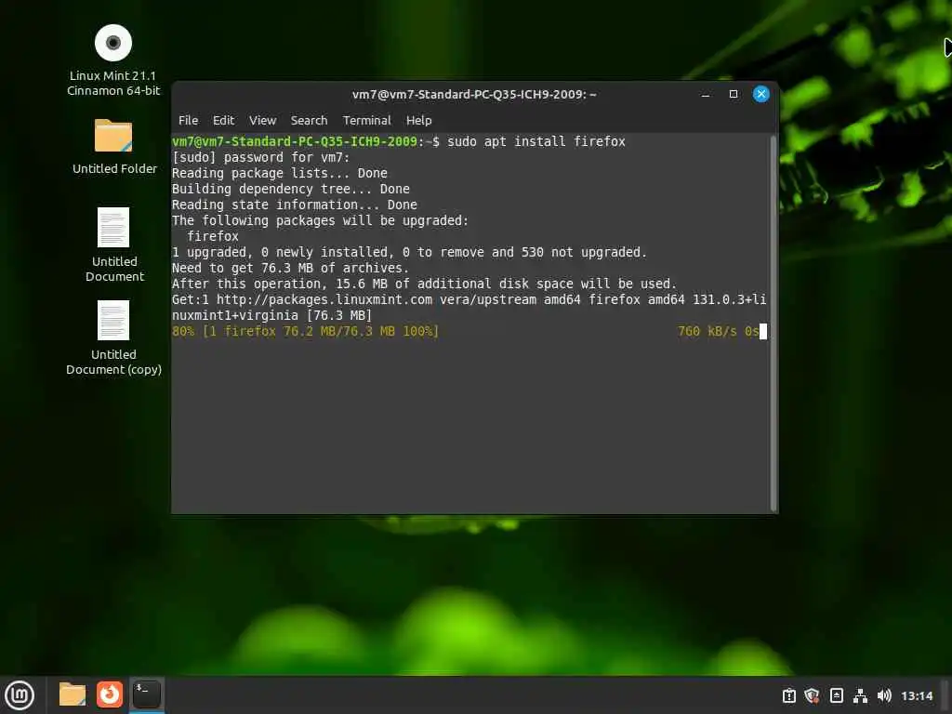Click the terminal title bar text
This screenshot has height=714, width=952.
[x=474, y=94]
